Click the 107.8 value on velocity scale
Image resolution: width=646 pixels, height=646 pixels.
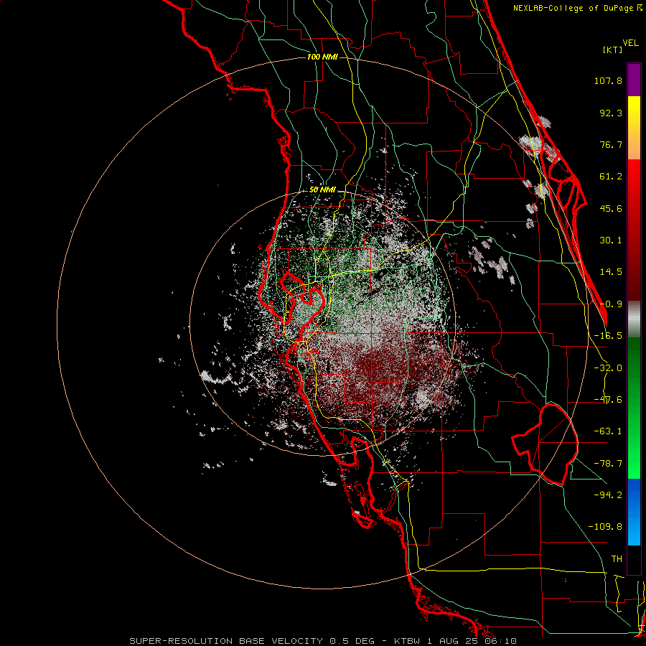(608, 80)
